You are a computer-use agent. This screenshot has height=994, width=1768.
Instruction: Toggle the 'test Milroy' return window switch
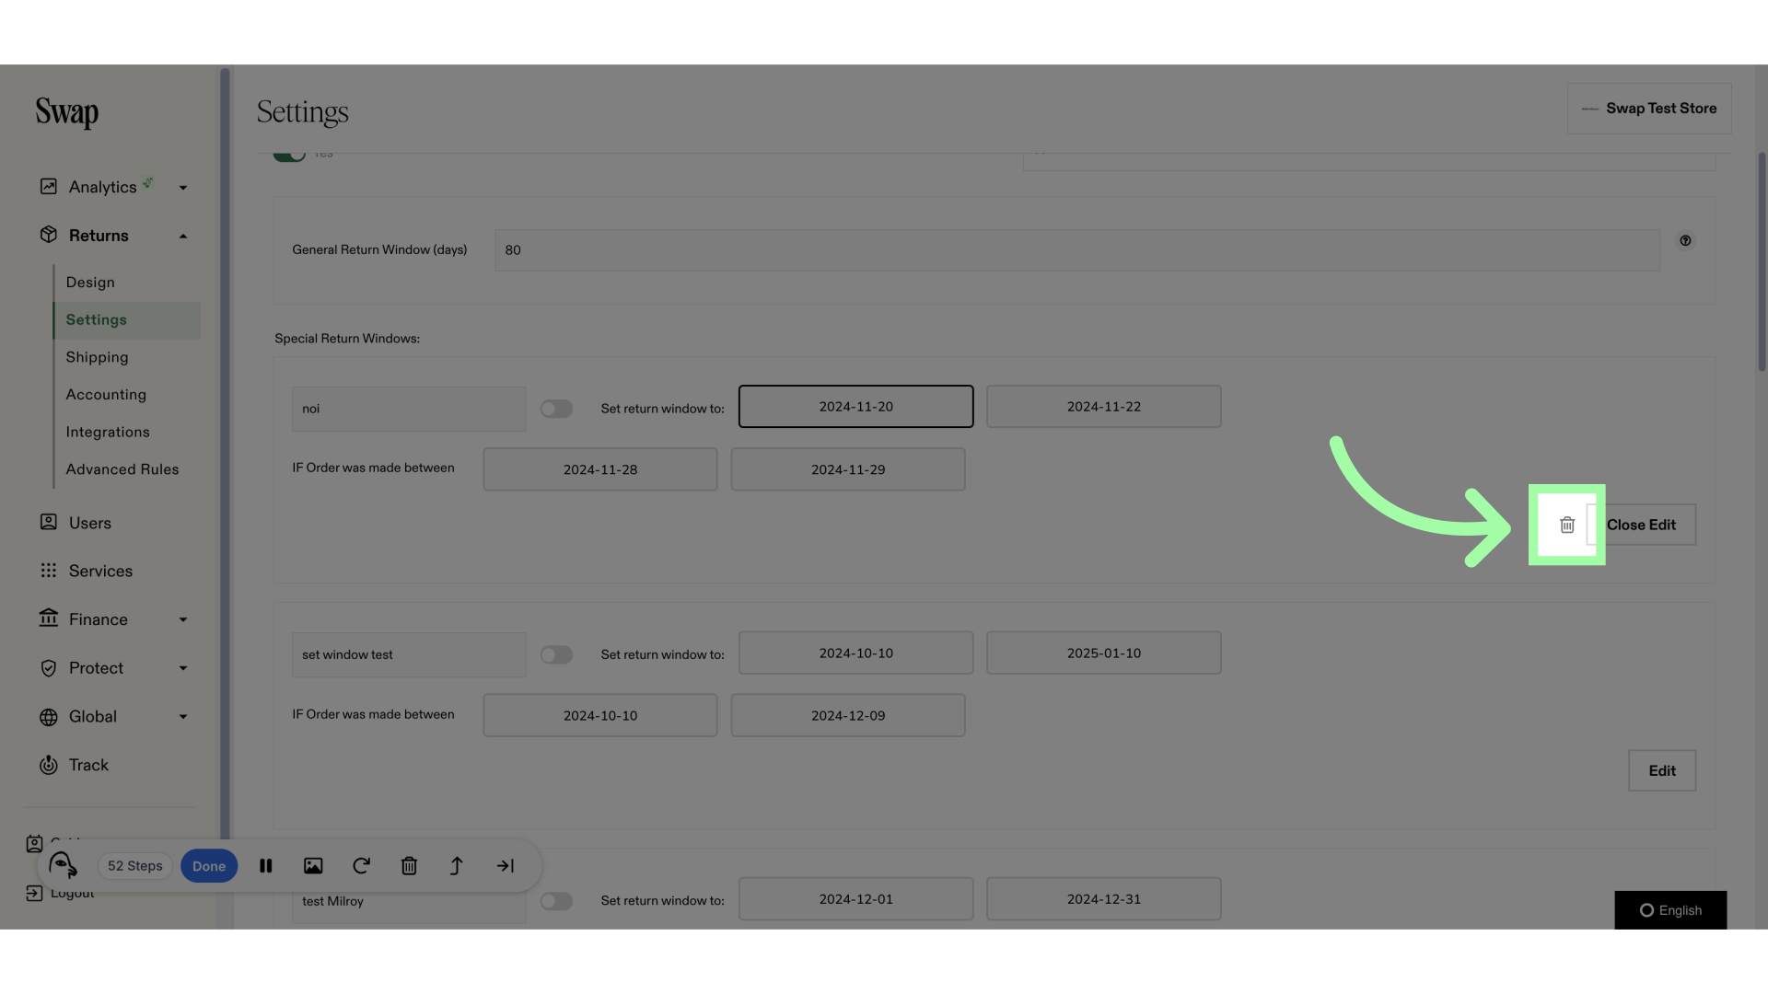pyautogui.click(x=556, y=898)
